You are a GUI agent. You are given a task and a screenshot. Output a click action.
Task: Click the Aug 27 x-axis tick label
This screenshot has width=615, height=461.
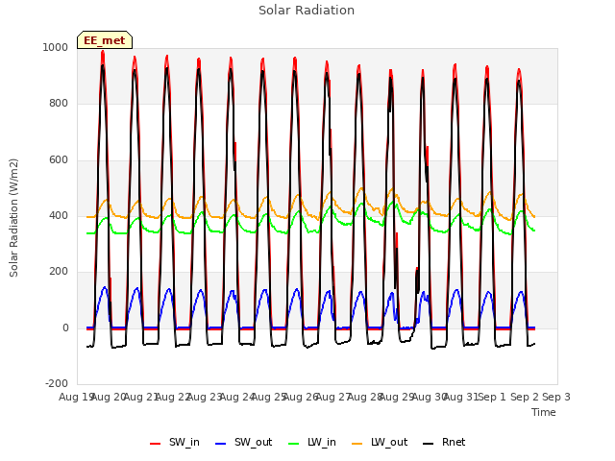(x=333, y=397)
